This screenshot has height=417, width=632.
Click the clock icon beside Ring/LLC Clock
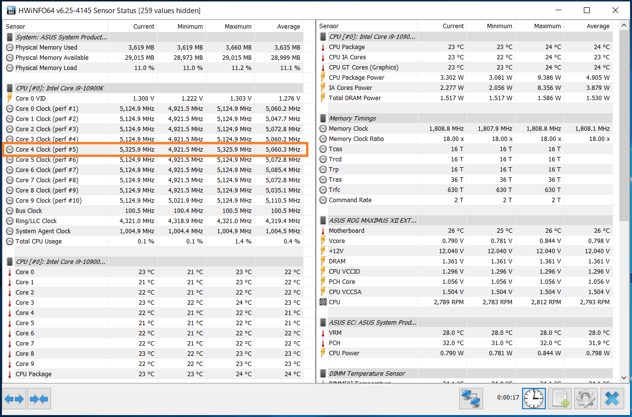click(10, 221)
